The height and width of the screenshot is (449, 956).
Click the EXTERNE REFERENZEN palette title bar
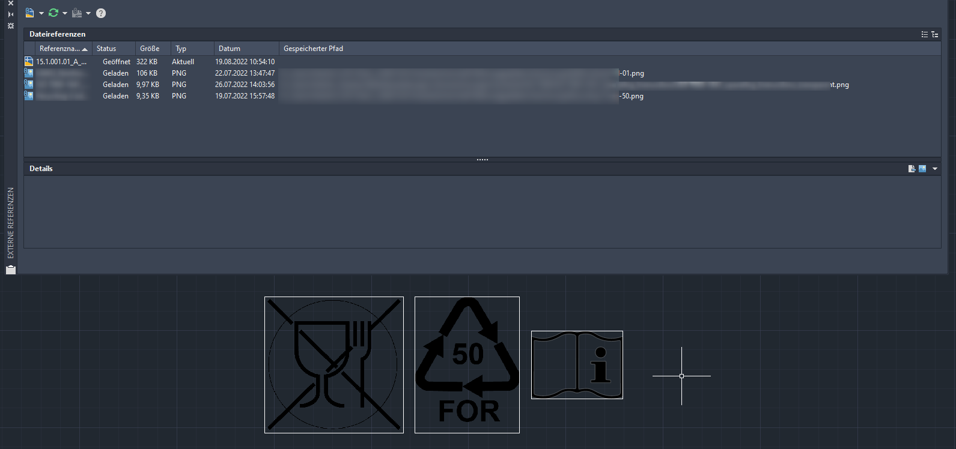coord(10,223)
